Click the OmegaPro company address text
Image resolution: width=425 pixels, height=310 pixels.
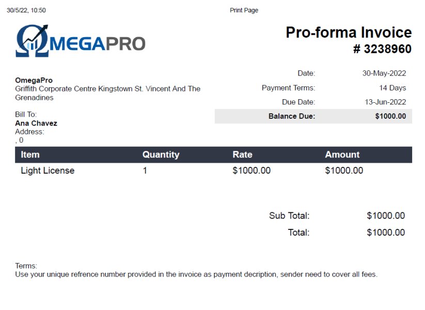[107, 92]
